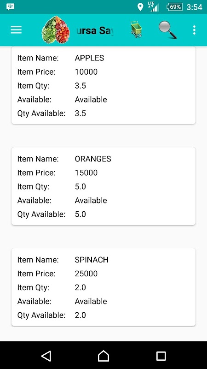Viewport: 207px width, 369px height.
Task: Open the BBM notification in the status bar
Action: pos(10,7)
